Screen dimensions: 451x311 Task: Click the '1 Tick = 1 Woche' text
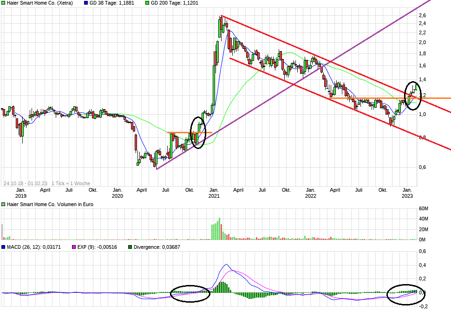pyautogui.click(x=71, y=183)
